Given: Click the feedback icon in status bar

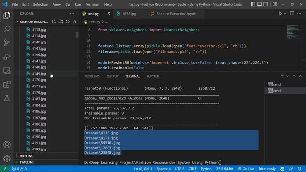Looking at the screenshot, I should [291, 169].
